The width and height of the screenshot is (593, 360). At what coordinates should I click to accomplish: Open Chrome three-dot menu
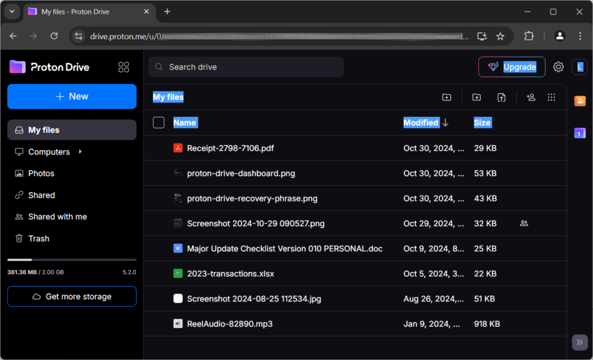(580, 36)
